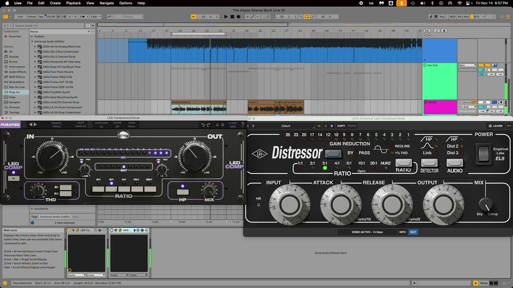The height and width of the screenshot is (288, 513).
Task: Click the LED Compressor panda logo
Action: 123,136
